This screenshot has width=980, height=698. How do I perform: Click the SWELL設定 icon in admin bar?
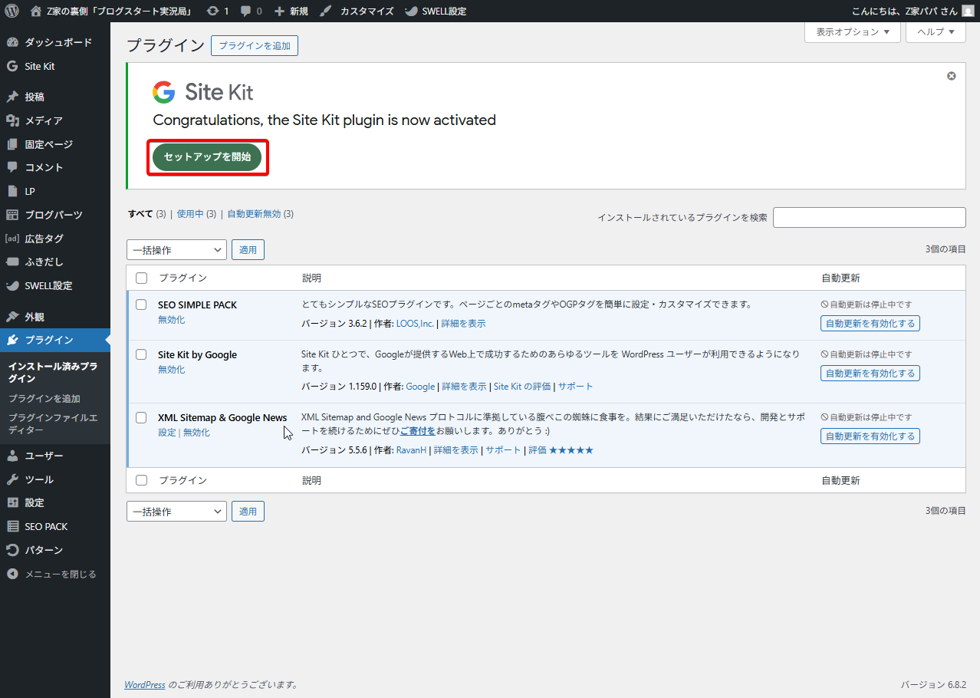[411, 11]
